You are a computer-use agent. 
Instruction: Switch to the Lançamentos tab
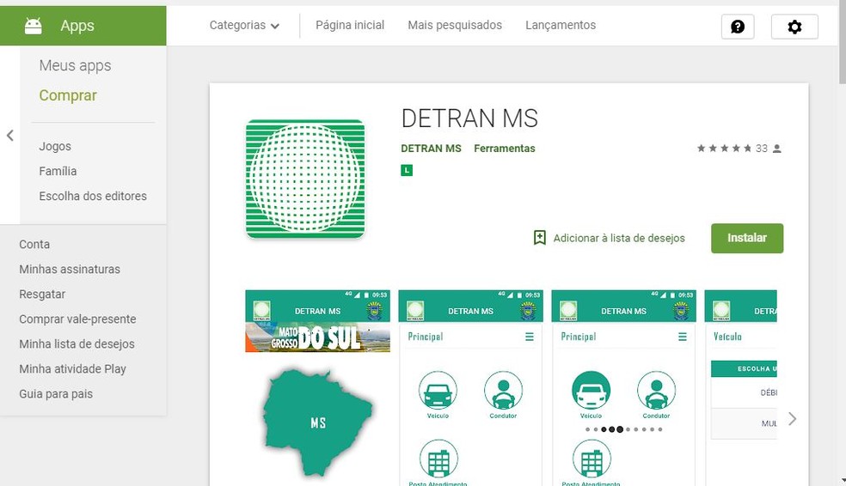(x=561, y=26)
